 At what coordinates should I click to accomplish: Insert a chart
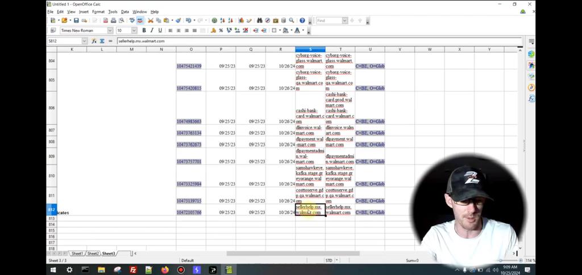click(241, 21)
